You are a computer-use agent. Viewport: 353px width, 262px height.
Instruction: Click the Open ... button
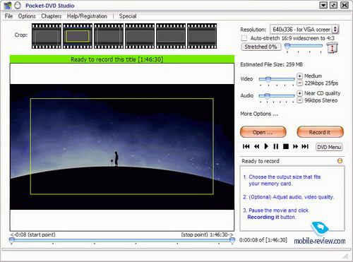263,132
